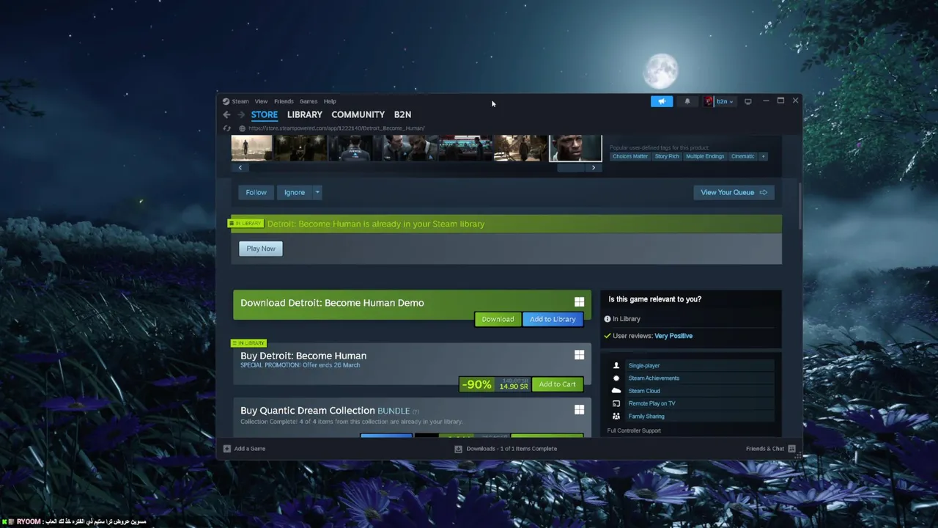
Task: Open the Games menu
Action: tap(309, 101)
